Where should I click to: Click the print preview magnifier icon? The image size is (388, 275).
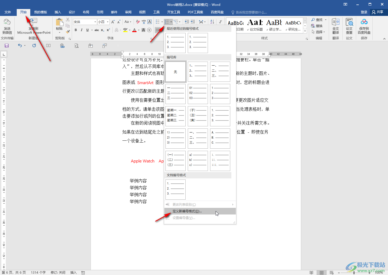(76, 46)
